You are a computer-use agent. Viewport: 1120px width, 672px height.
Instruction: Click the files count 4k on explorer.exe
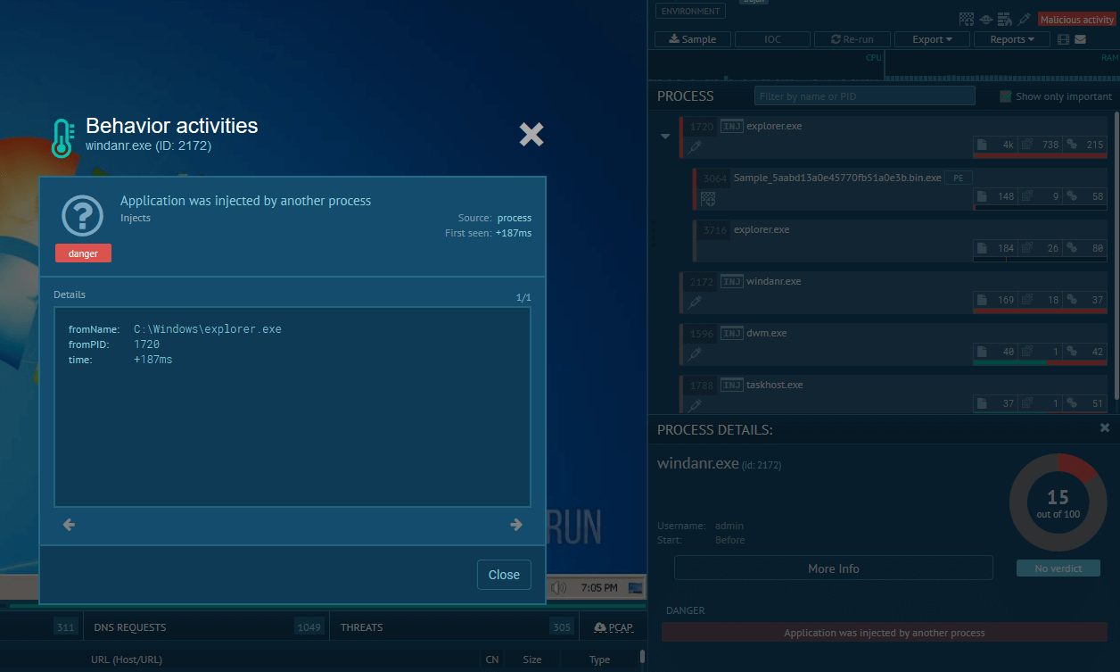tap(995, 145)
